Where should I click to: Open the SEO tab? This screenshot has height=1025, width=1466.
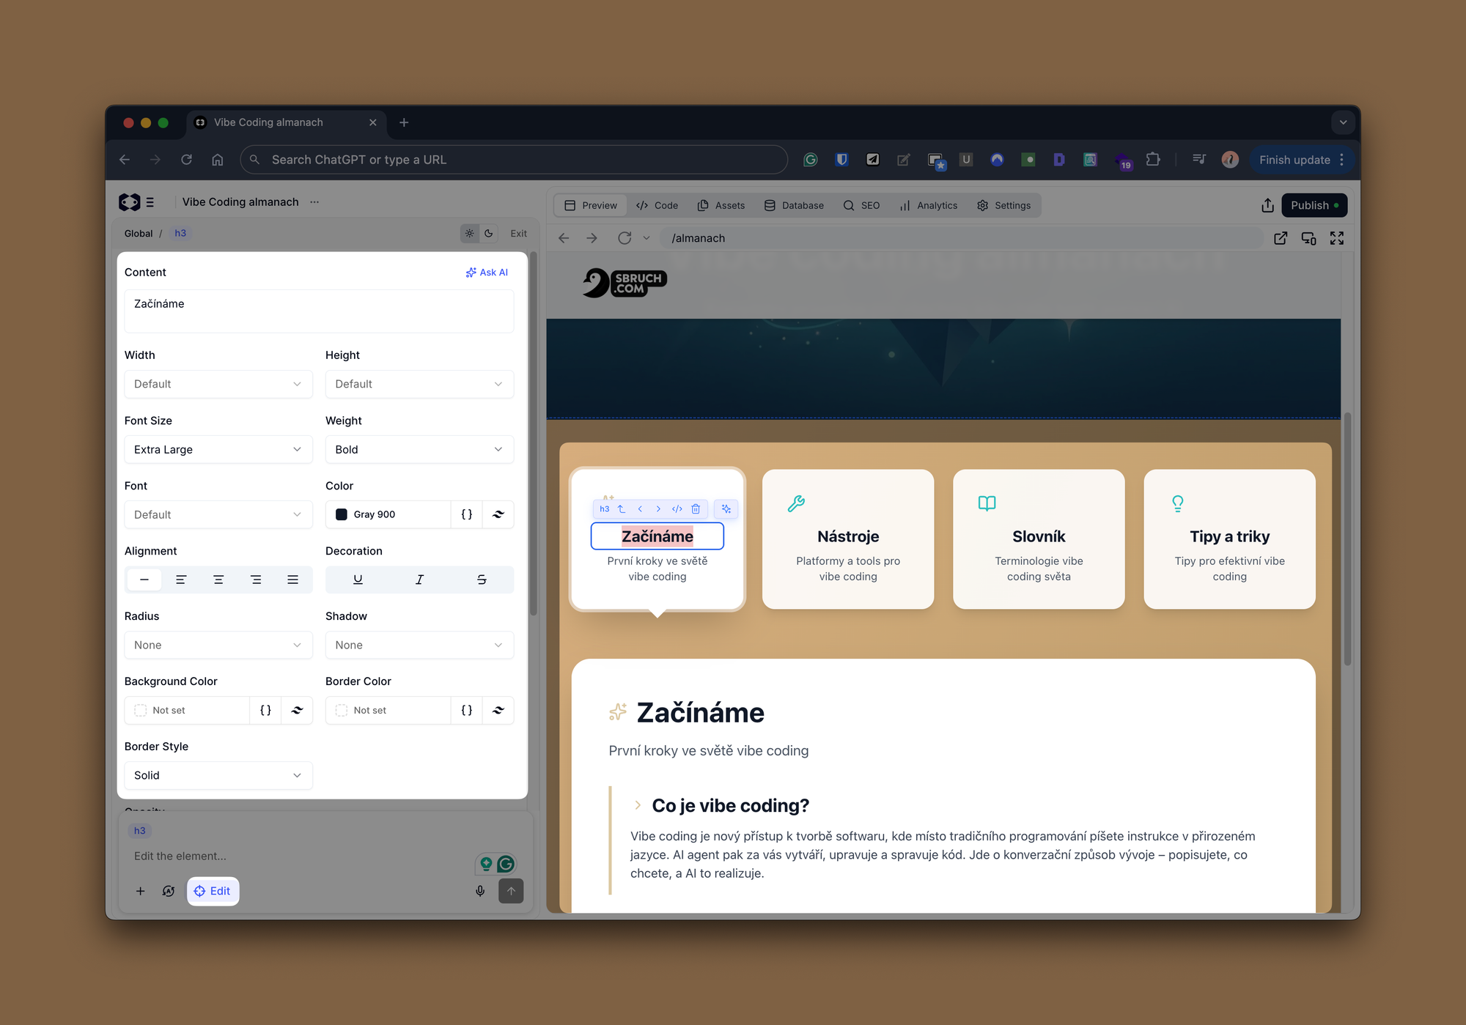click(861, 205)
